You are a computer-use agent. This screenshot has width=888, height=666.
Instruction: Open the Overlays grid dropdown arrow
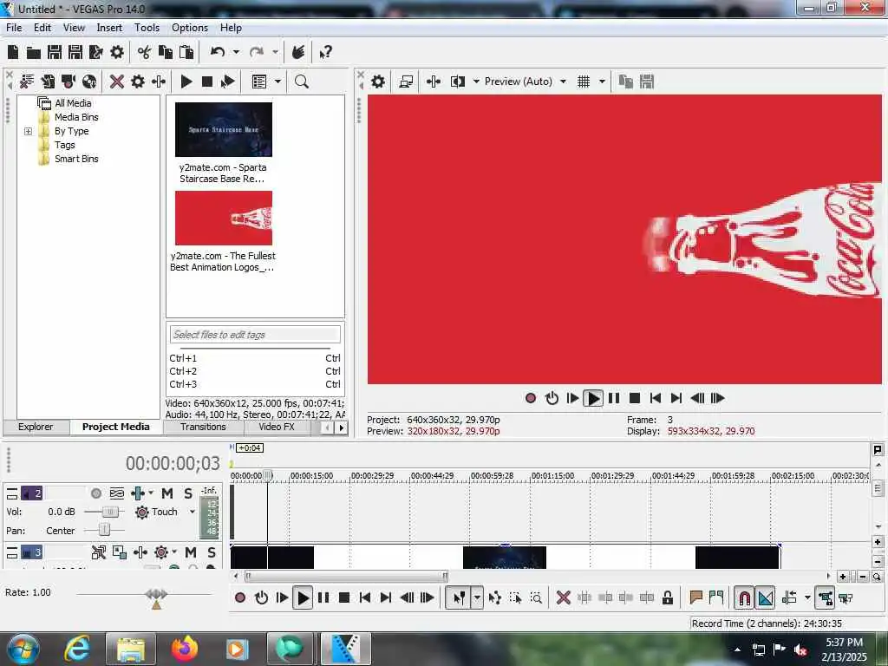click(x=602, y=82)
